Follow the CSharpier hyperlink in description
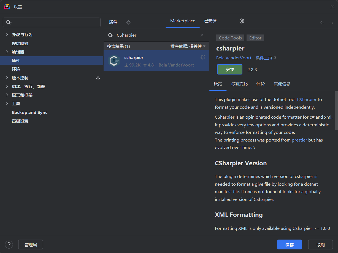Viewport: 338px width, 253px height. click(x=307, y=99)
